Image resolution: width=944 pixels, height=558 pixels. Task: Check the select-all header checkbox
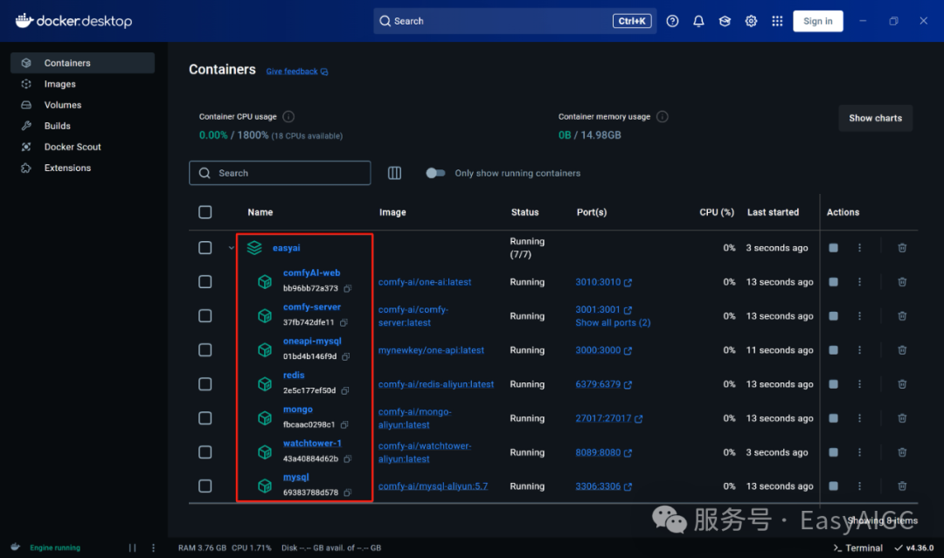(x=205, y=212)
